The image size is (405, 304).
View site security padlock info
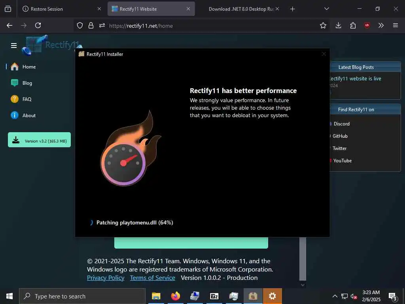click(91, 25)
